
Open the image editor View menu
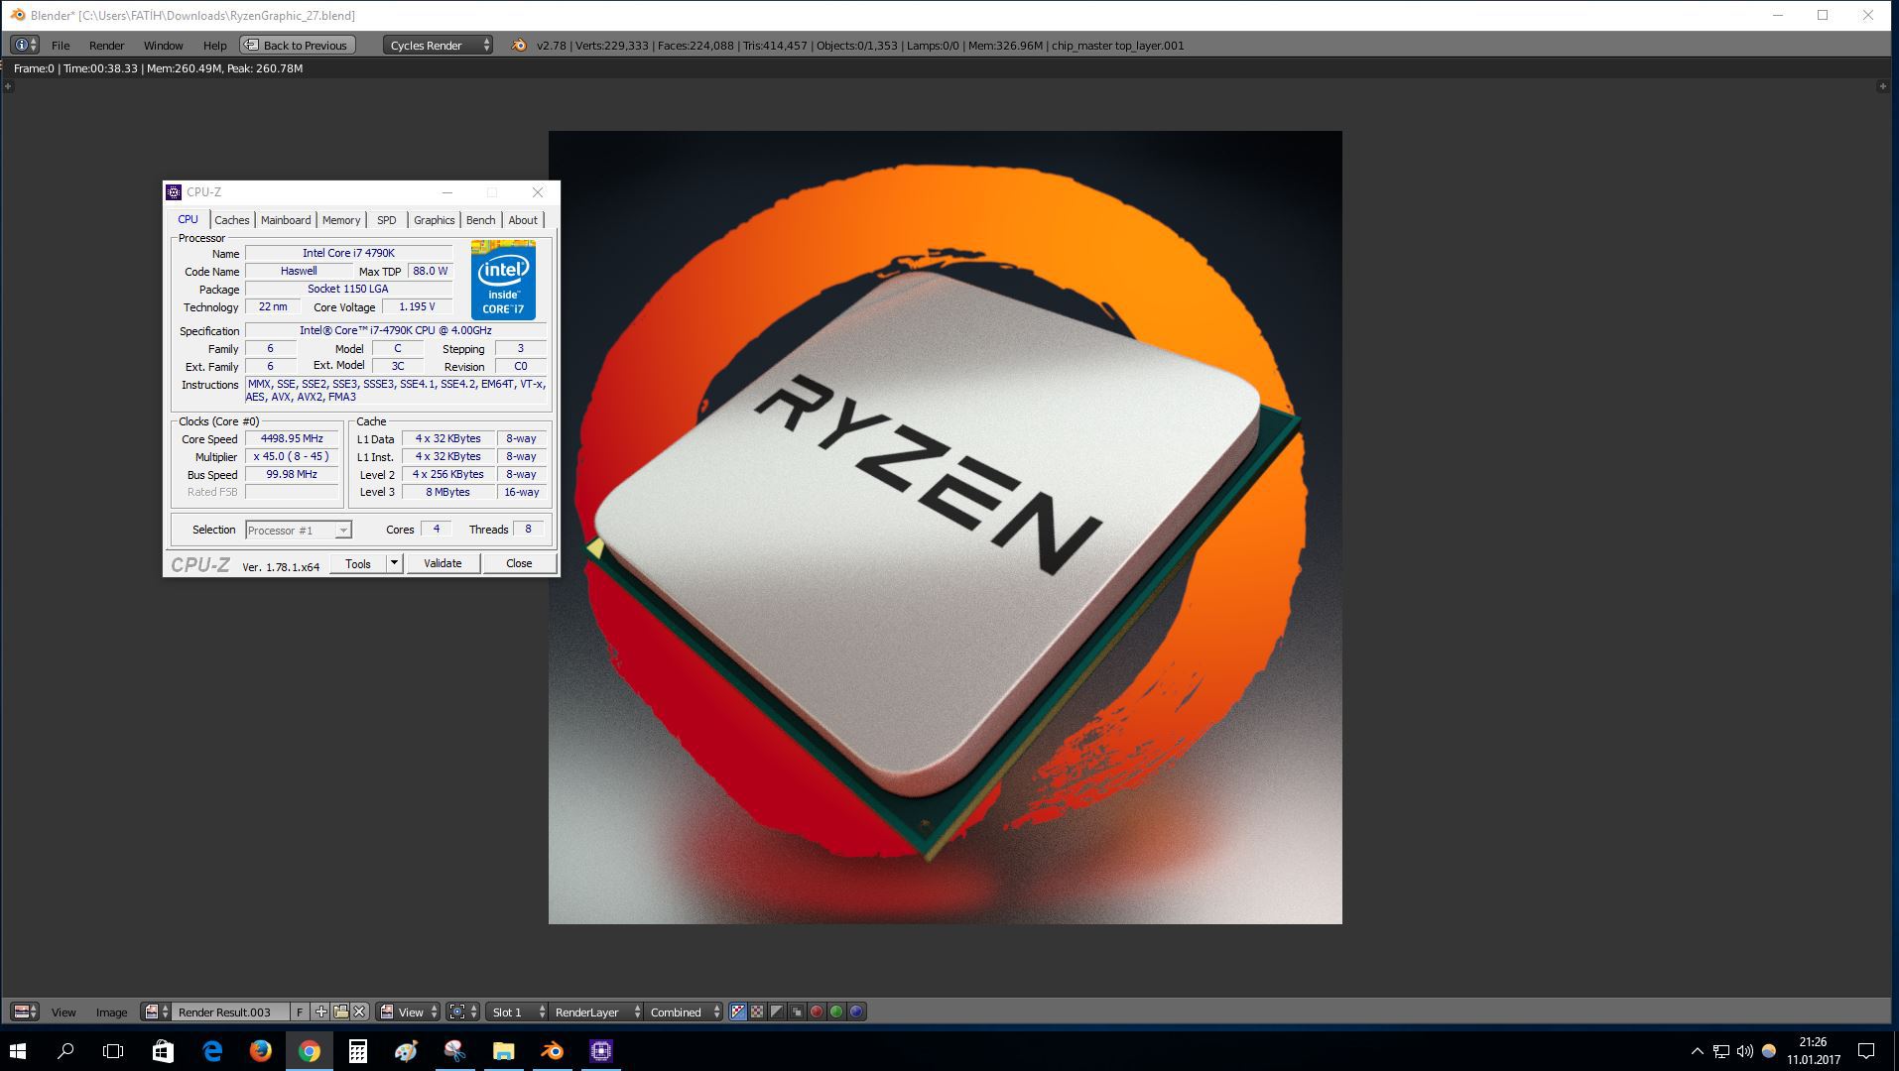(x=63, y=1012)
